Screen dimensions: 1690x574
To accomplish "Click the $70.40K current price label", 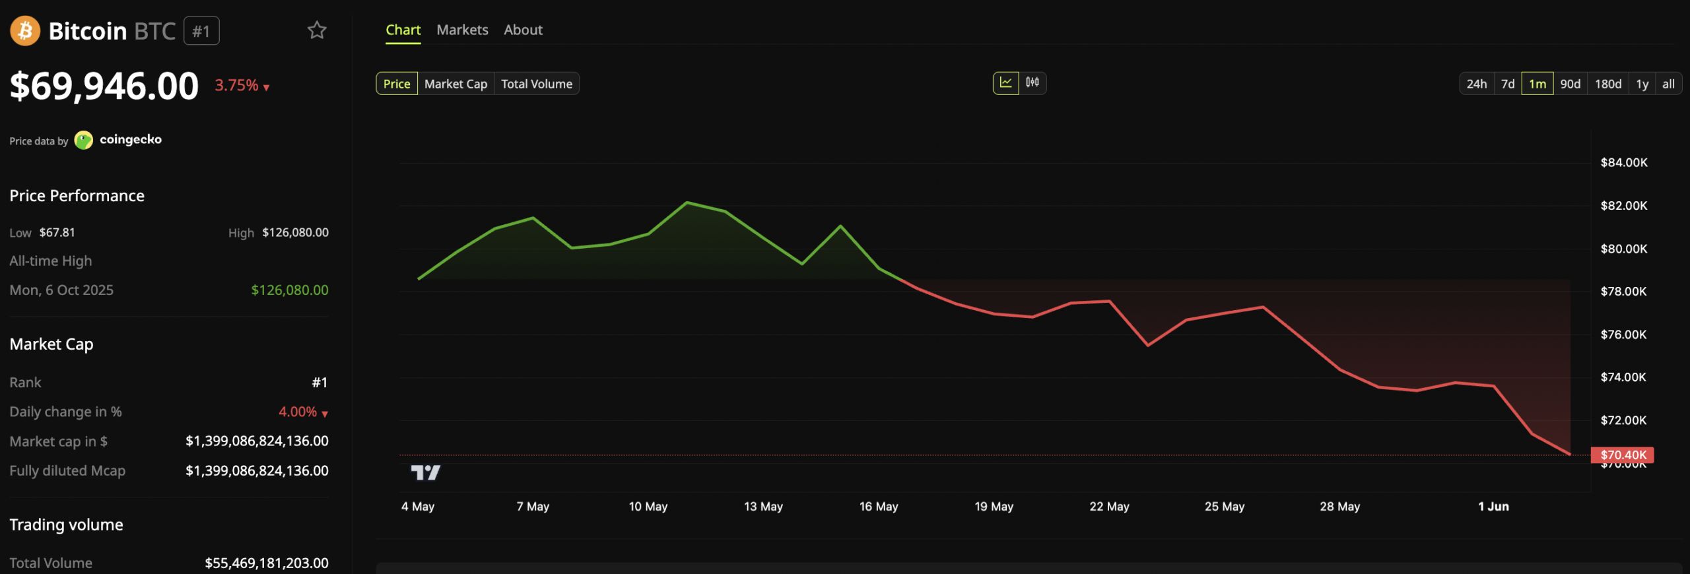I will (x=1622, y=455).
